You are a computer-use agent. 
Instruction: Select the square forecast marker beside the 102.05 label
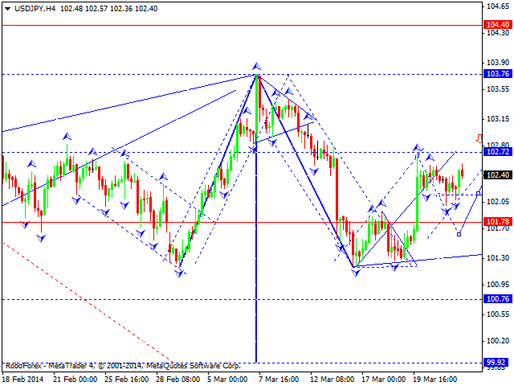[479, 194]
